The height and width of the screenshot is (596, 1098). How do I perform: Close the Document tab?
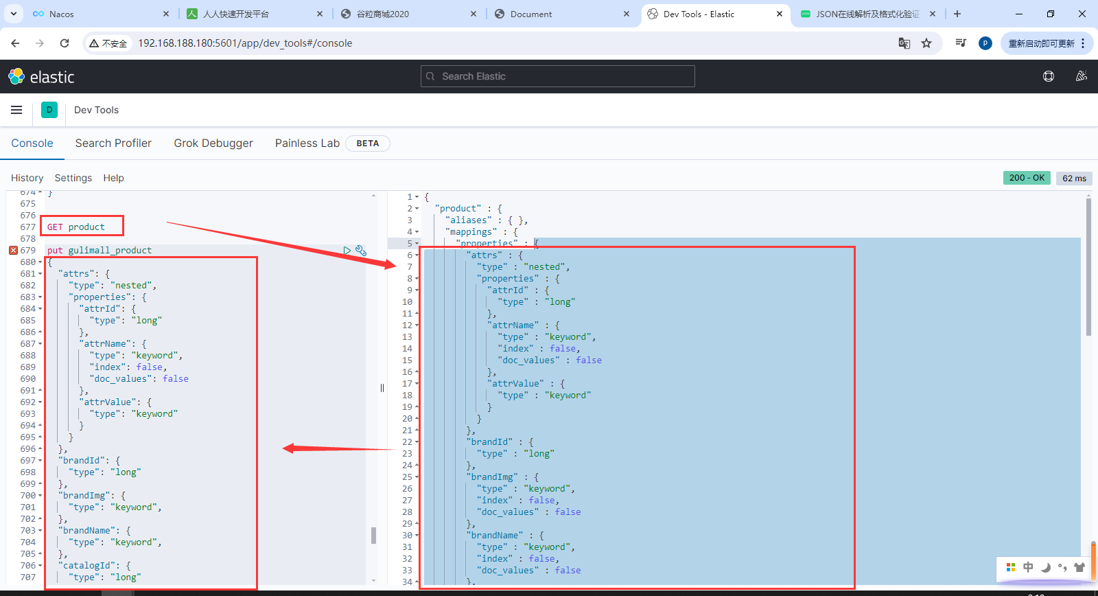[627, 14]
